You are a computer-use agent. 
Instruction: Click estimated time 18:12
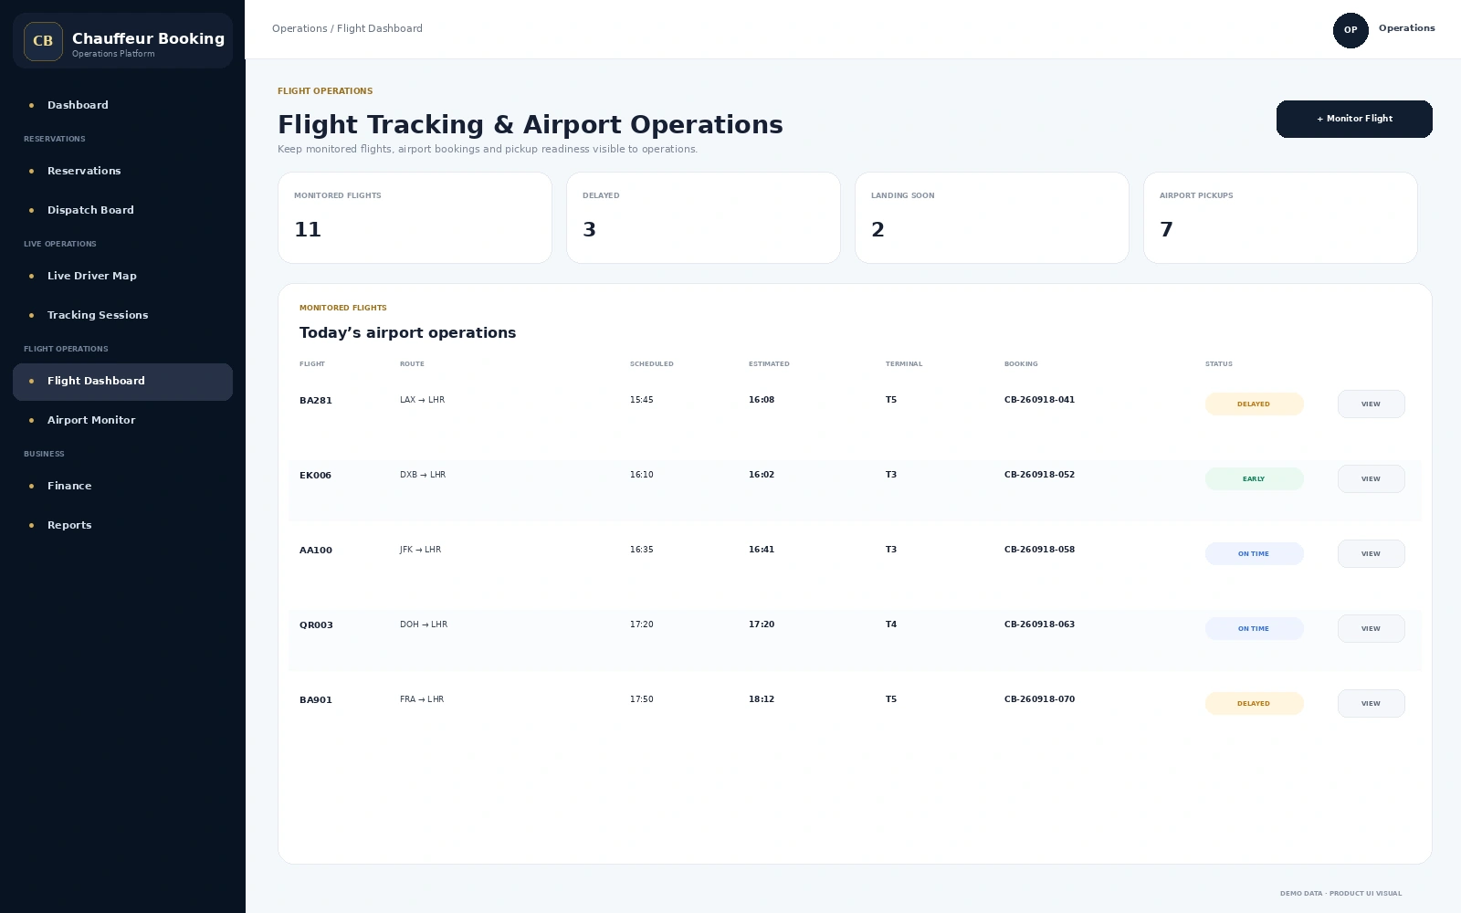tap(762, 699)
